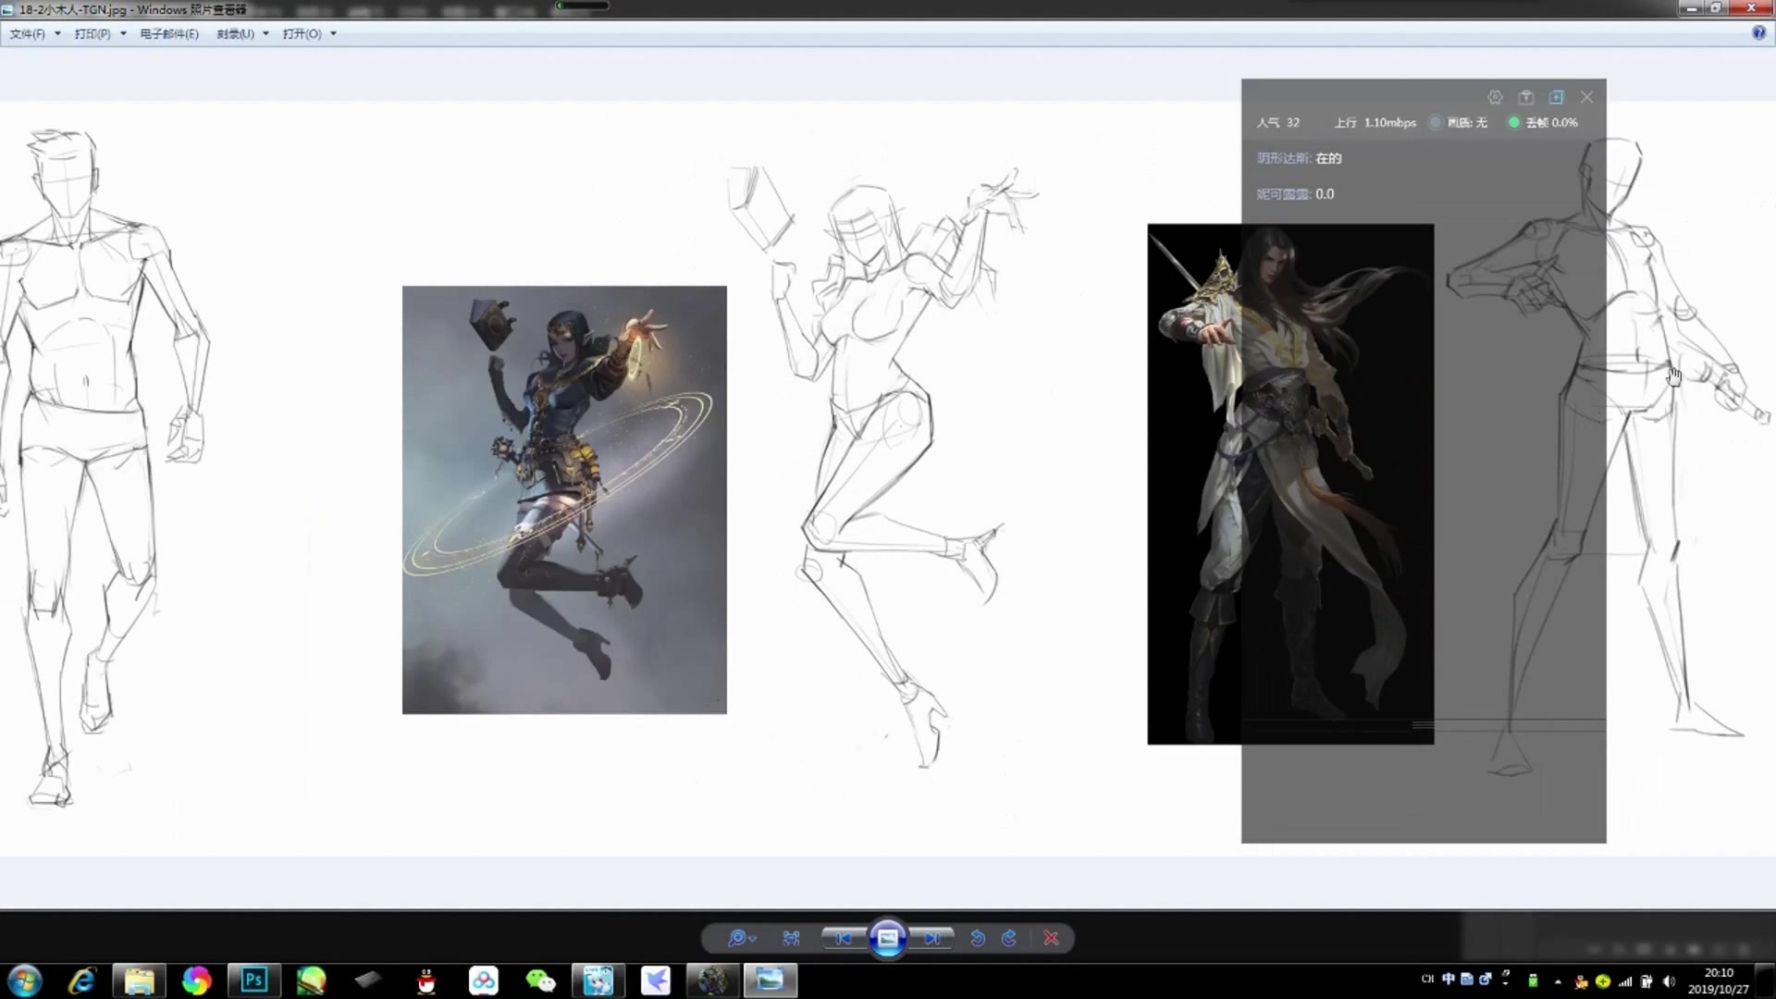1776x999 pixels.
Task: Delete the photo with the red X
Action: 1051,938
